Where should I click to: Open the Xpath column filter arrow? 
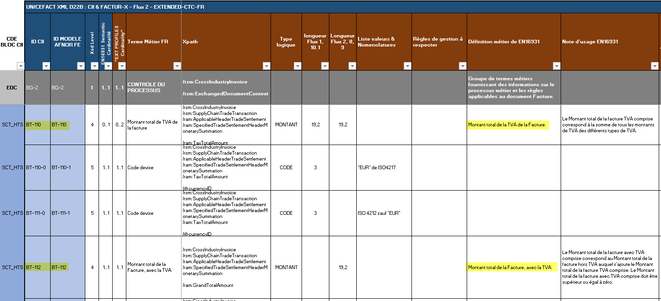coord(266,66)
